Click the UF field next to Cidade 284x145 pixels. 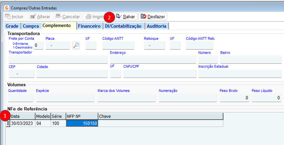[115, 74]
